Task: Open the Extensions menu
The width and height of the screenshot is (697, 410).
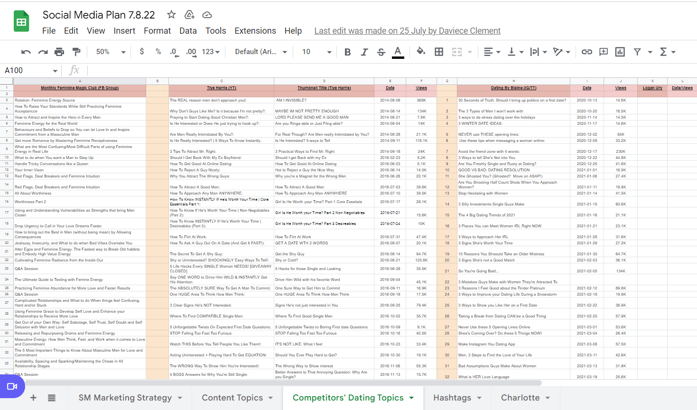Action: click(x=255, y=31)
